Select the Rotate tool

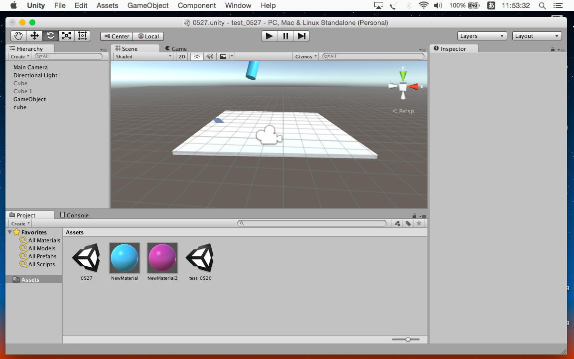coord(50,36)
